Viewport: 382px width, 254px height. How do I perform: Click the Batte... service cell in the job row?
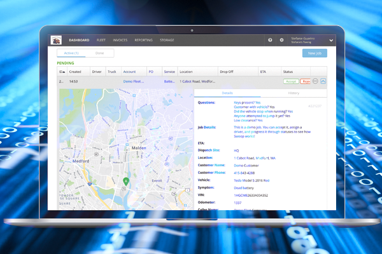[169, 81]
